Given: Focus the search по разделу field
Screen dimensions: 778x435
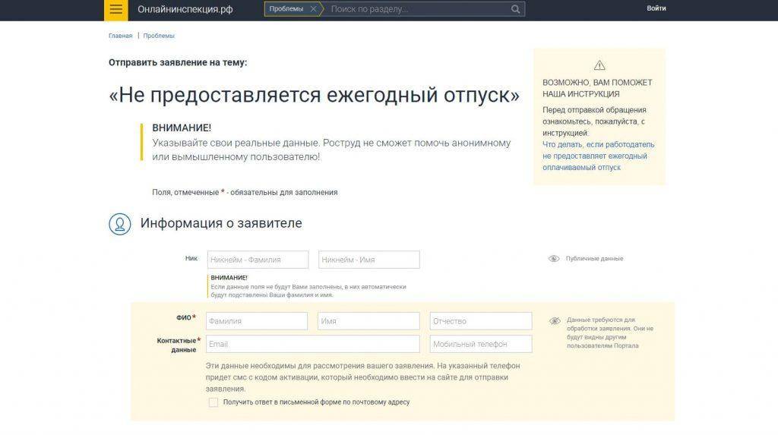Looking at the screenshot, I should coord(418,9).
